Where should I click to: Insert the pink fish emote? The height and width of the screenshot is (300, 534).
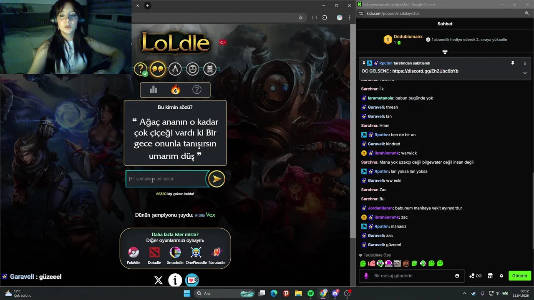tap(371, 263)
